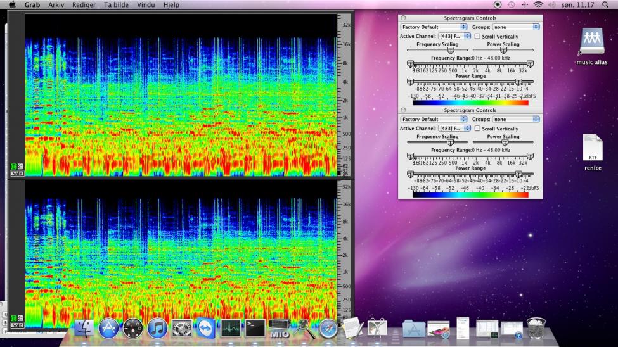Viewport: 618px width, 347px height.
Task: Expand Active Channel dropdown in upper panel
Action: click(454, 37)
